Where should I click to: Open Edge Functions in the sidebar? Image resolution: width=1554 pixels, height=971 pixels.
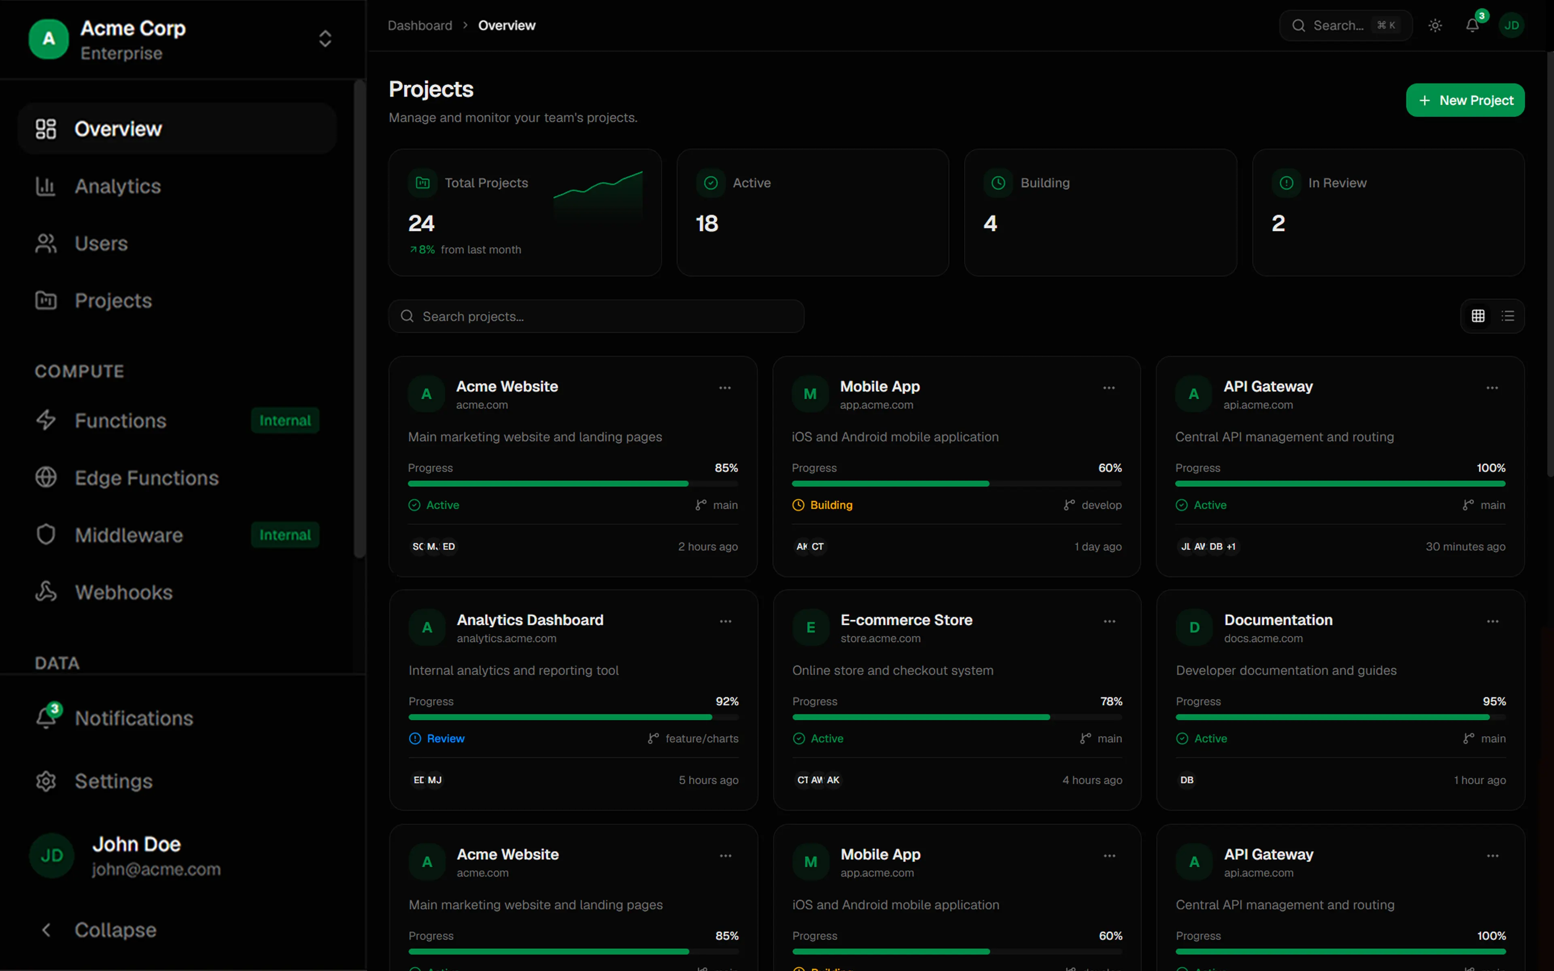pyautogui.click(x=177, y=478)
